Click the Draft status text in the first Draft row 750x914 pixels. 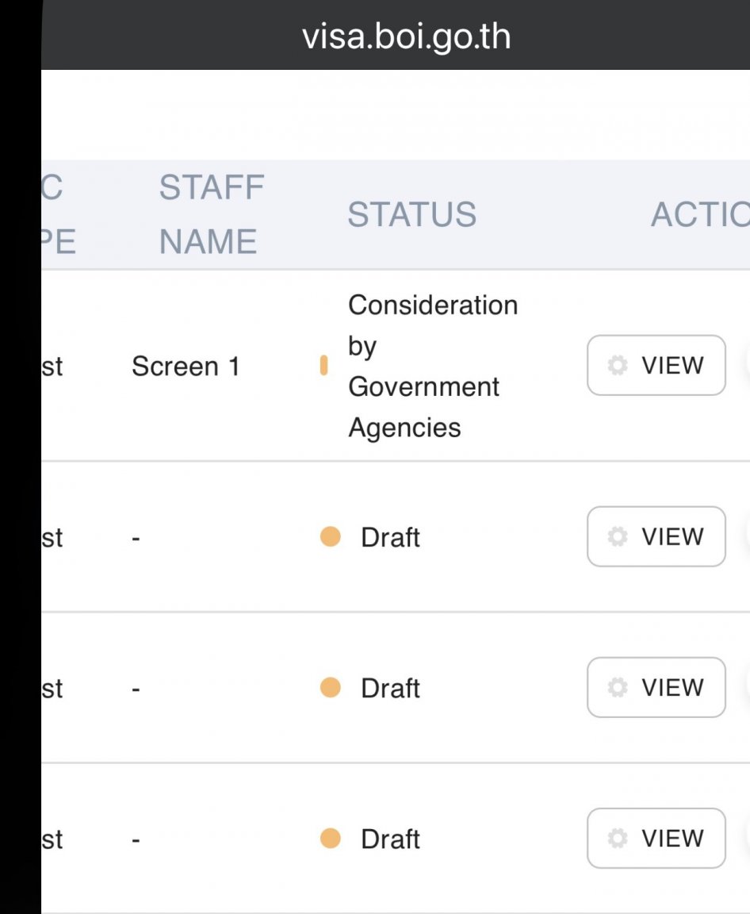(x=390, y=537)
